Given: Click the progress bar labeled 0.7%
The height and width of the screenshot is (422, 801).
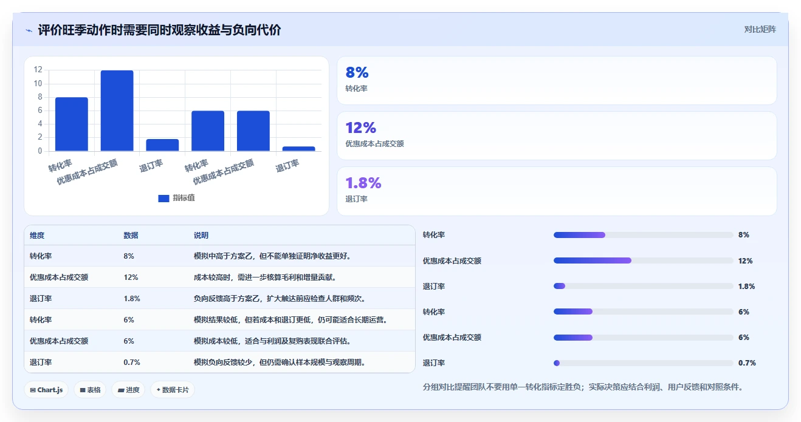Looking at the screenshot, I should (x=643, y=363).
